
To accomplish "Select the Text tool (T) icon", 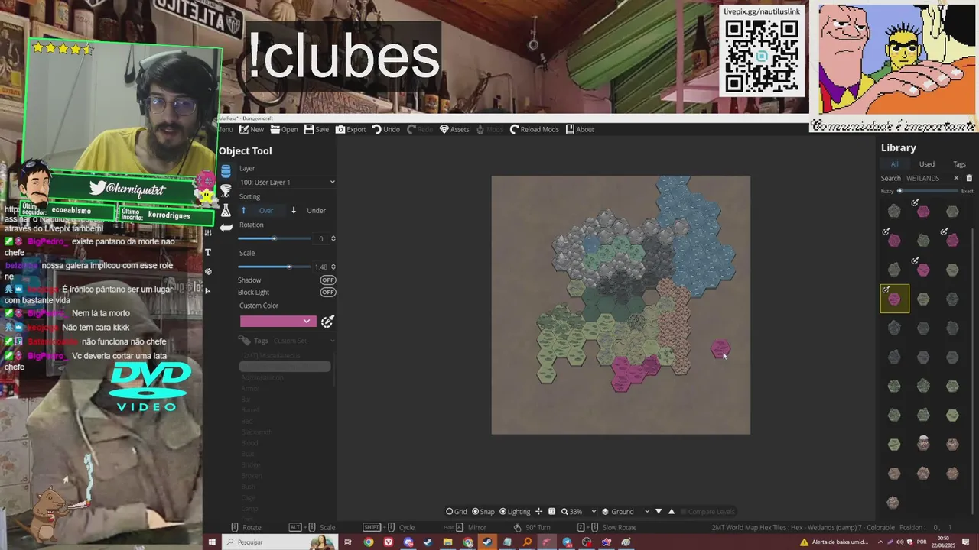I will click(208, 252).
